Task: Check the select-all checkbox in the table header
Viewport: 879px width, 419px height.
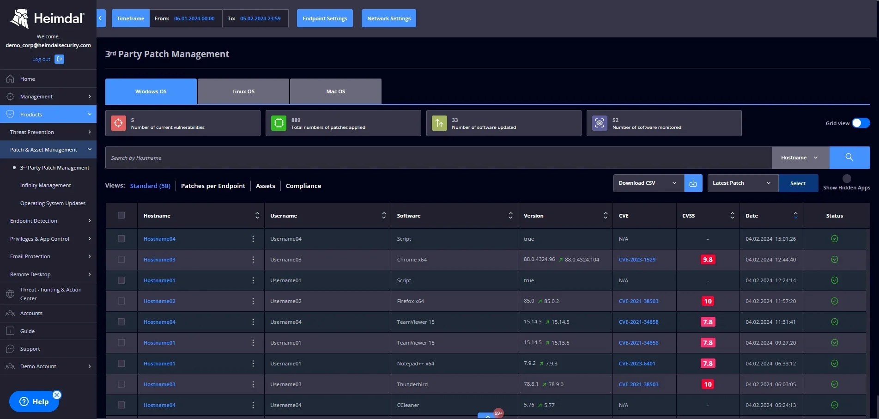Action: pos(121,215)
